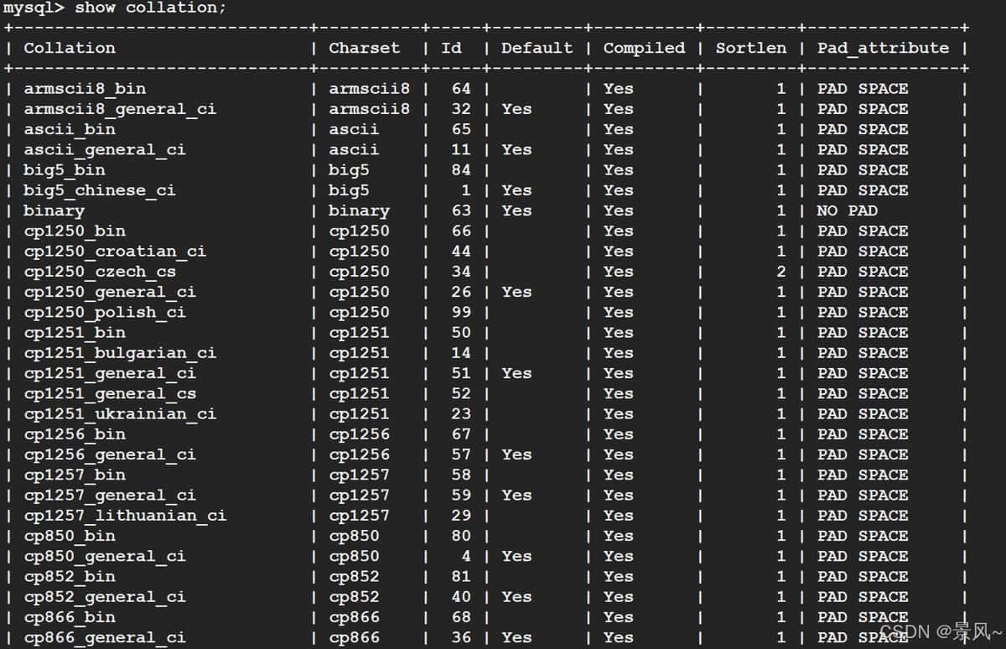Click the cp852 charset in cp852_bin row

pyautogui.click(x=354, y=576)
